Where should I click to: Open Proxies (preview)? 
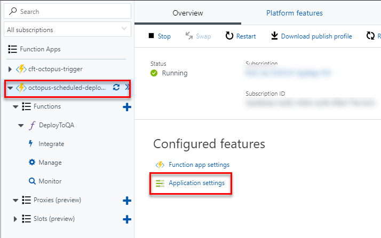click(x=57, y=200)
